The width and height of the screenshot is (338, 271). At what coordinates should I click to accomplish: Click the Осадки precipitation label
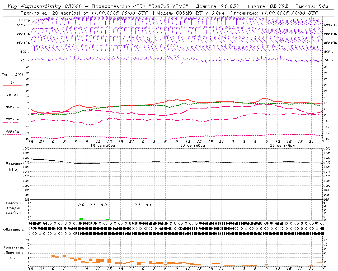pyautogui.click(x=14, y=208)
